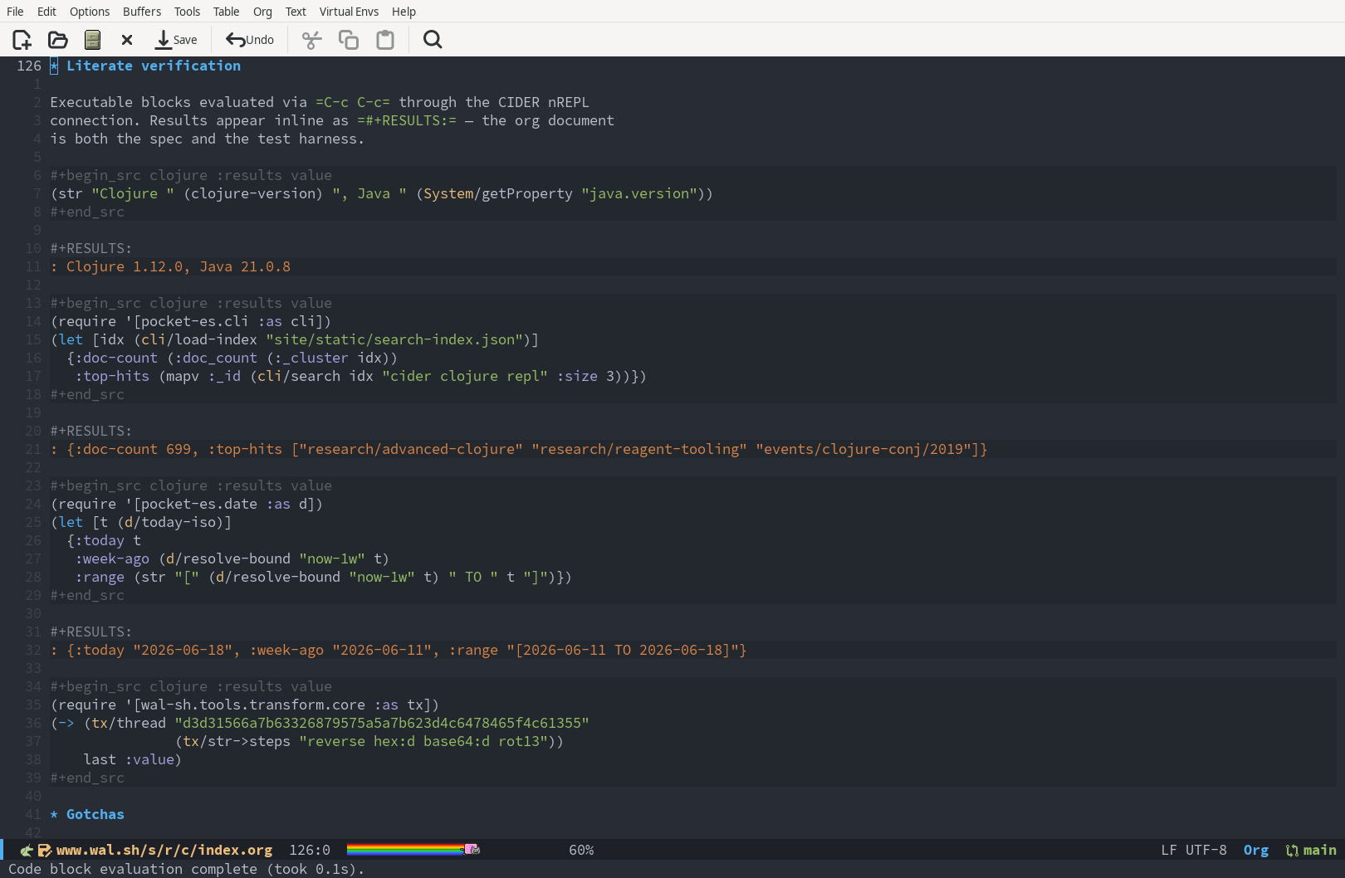1345x878 pixels.
Task: Click the cursor position 126:0 indicator
Action: (x=310, y=850)
